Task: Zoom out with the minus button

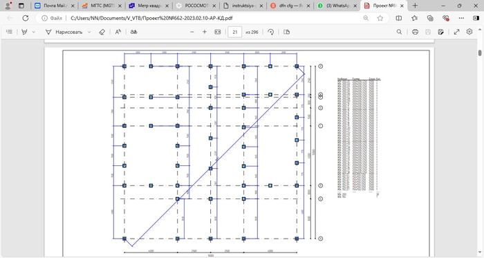Action: tap(192, 32)
